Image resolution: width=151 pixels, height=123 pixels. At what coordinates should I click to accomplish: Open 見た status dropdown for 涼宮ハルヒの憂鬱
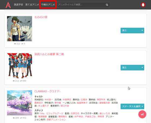(132, 67)
